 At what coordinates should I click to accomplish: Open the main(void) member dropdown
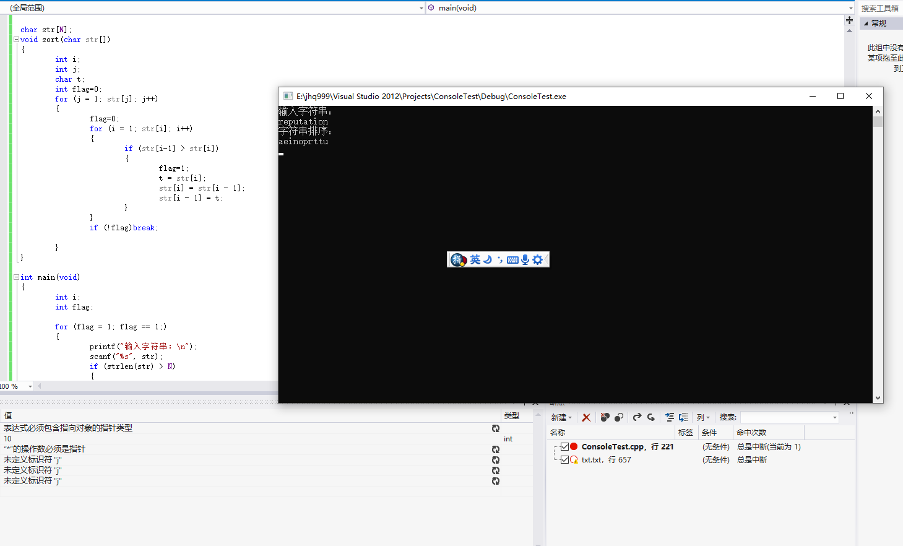click(x=850, y=8)
